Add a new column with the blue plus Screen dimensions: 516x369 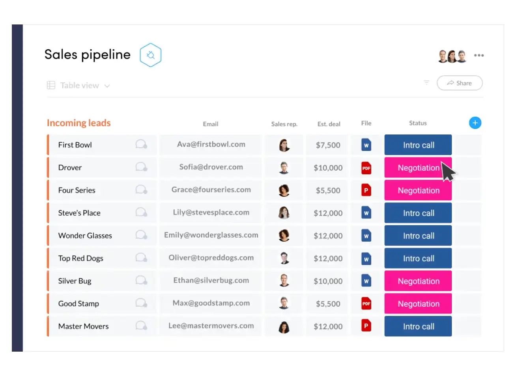tap(475, 123)
